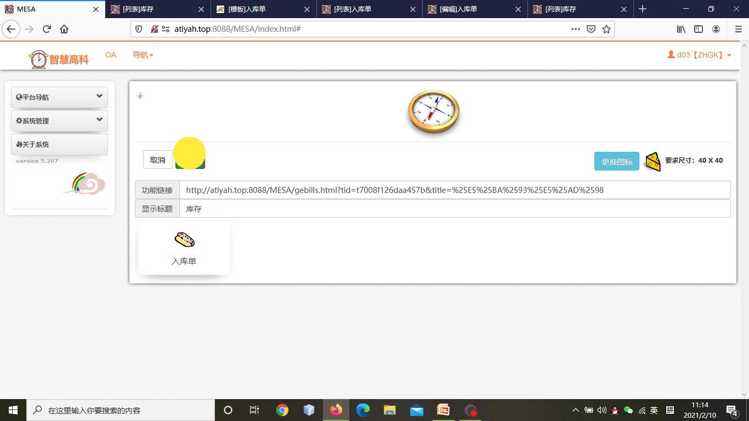749x421 pixels.
Task: Open Firefox hamburger menu
Action: pos(738,29)
